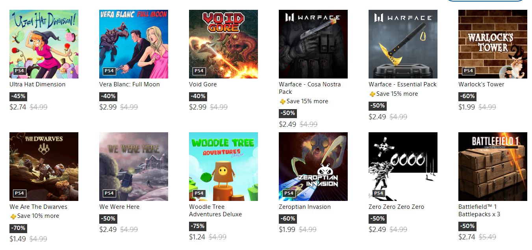
Task: Open Woodle Tree Adventures Deluxe thumbnail
Action: (223, 166)
